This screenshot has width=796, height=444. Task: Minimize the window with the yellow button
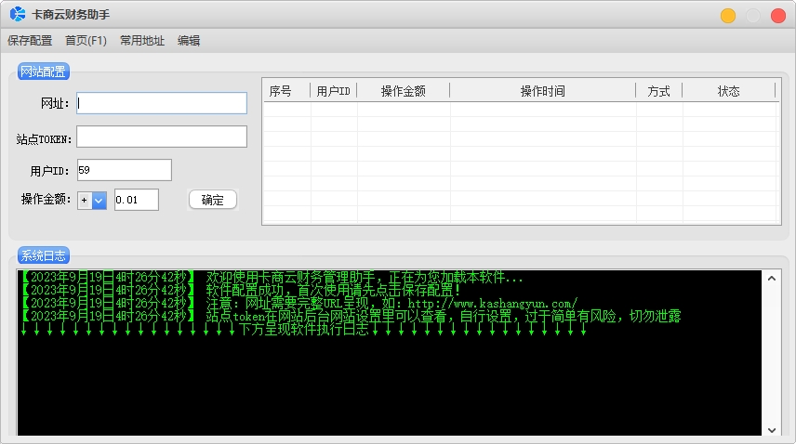[x=728, y=15]
